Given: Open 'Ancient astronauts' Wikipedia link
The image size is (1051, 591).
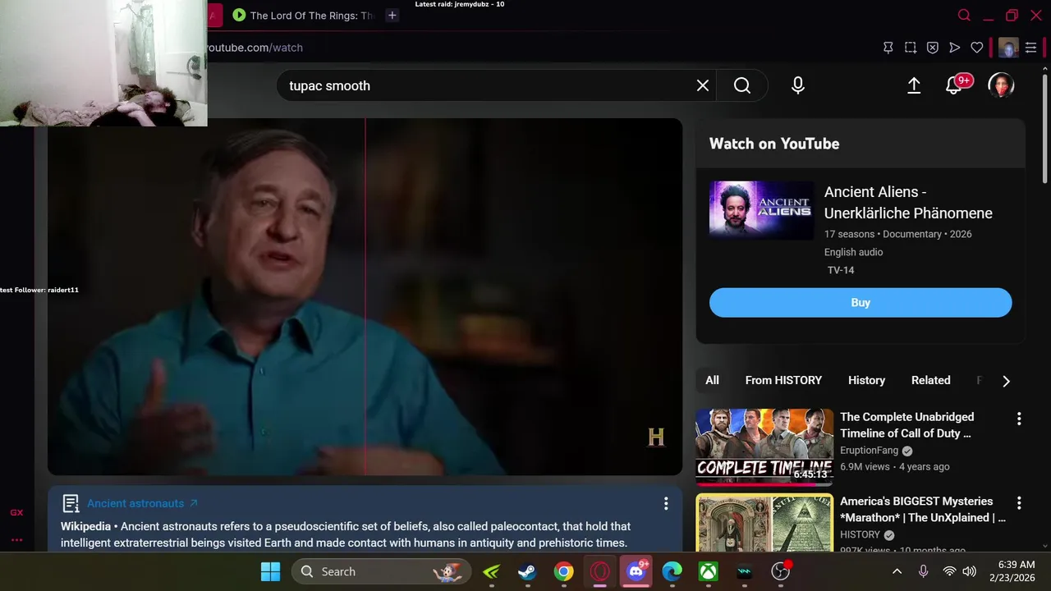Looking at the screenshot, I should tap(142, 503).
